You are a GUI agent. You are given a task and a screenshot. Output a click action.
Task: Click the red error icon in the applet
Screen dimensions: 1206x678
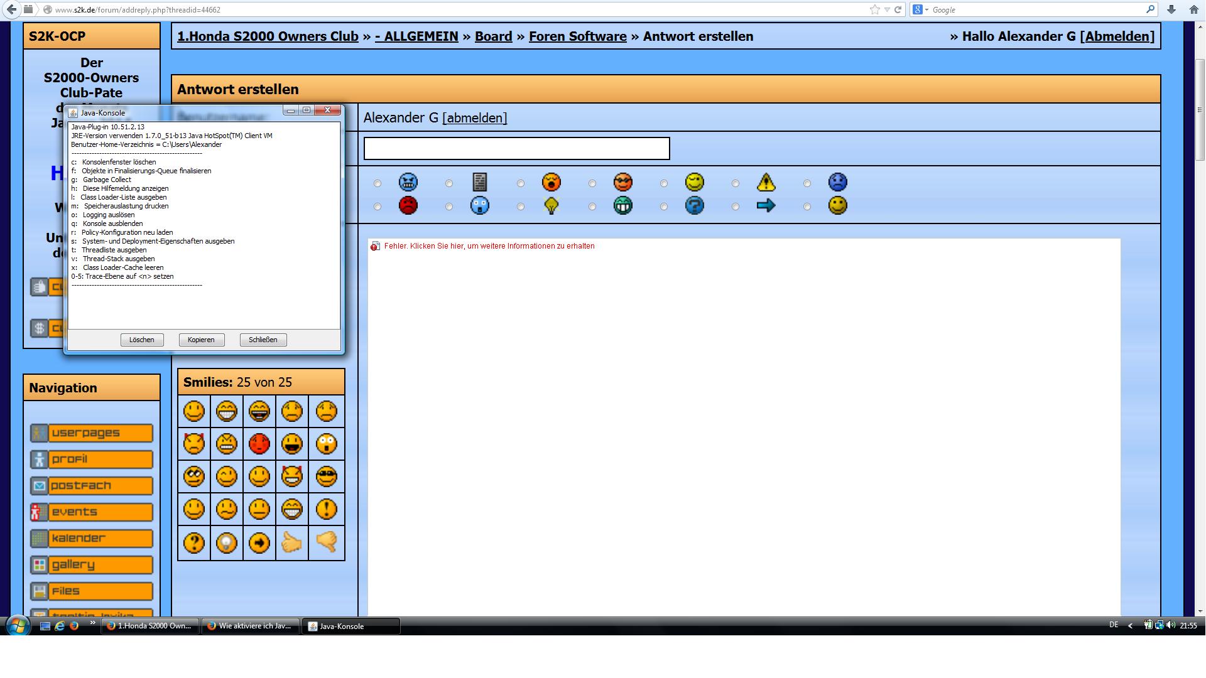[375, 246]
